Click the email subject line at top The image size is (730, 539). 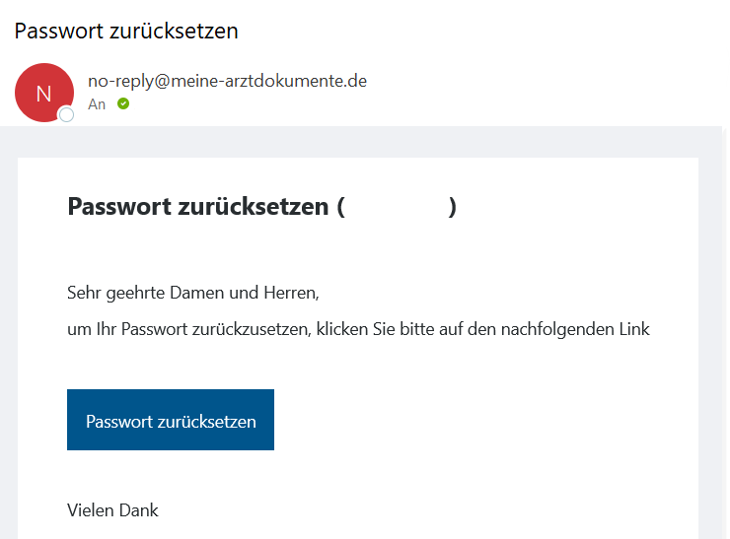(126, 31)
